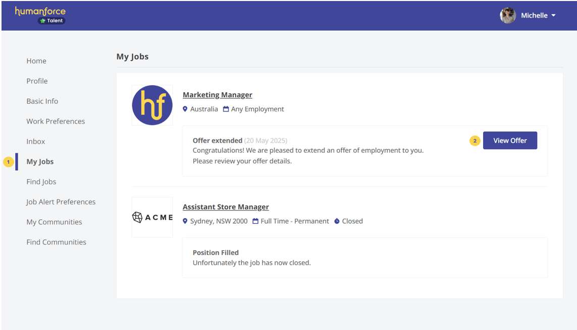Select Basic Info in the sidebar
Image resolution: width=577 pixels, height=330 pixels.
coord(42,101)
